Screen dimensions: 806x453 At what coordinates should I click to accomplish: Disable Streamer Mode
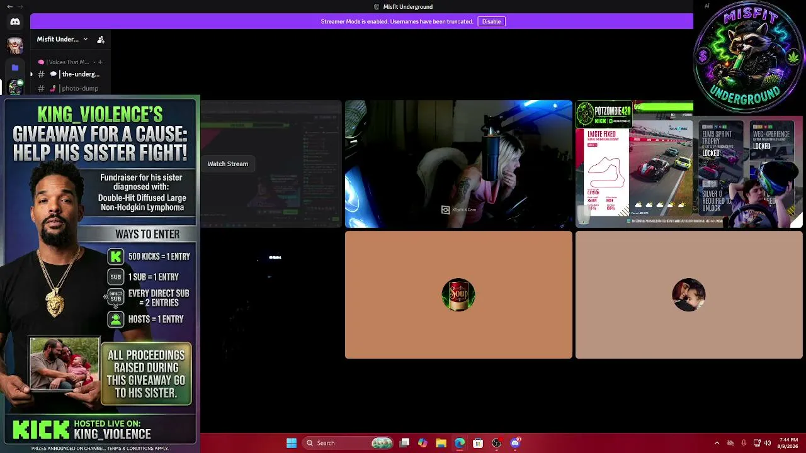(491, 21)
